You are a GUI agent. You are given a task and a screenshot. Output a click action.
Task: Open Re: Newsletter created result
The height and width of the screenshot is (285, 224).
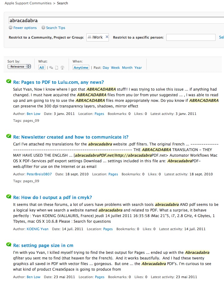(x=71, y=137)
